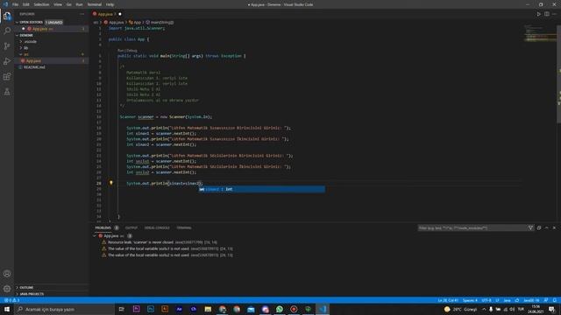The height and width of the screenshot is (315, 561).
Task: Open the Edit menu
Action: (x=26, y=4)
